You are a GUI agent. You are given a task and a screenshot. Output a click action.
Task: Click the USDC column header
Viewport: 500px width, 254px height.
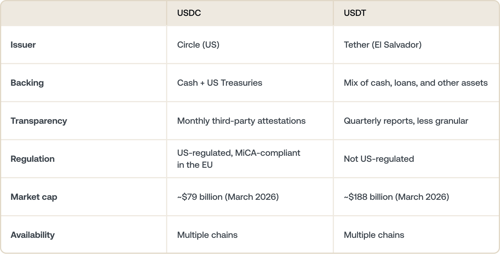(189, 13)
